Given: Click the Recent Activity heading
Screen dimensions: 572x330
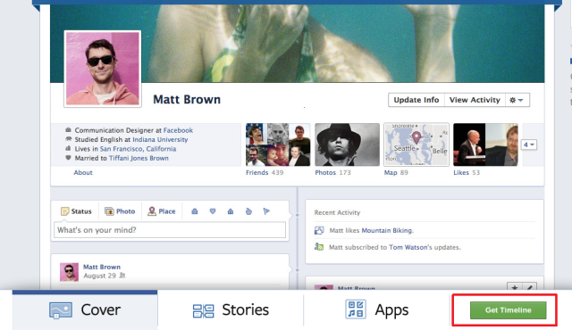Looking at the screenshot, I should [x=337, y=212].
